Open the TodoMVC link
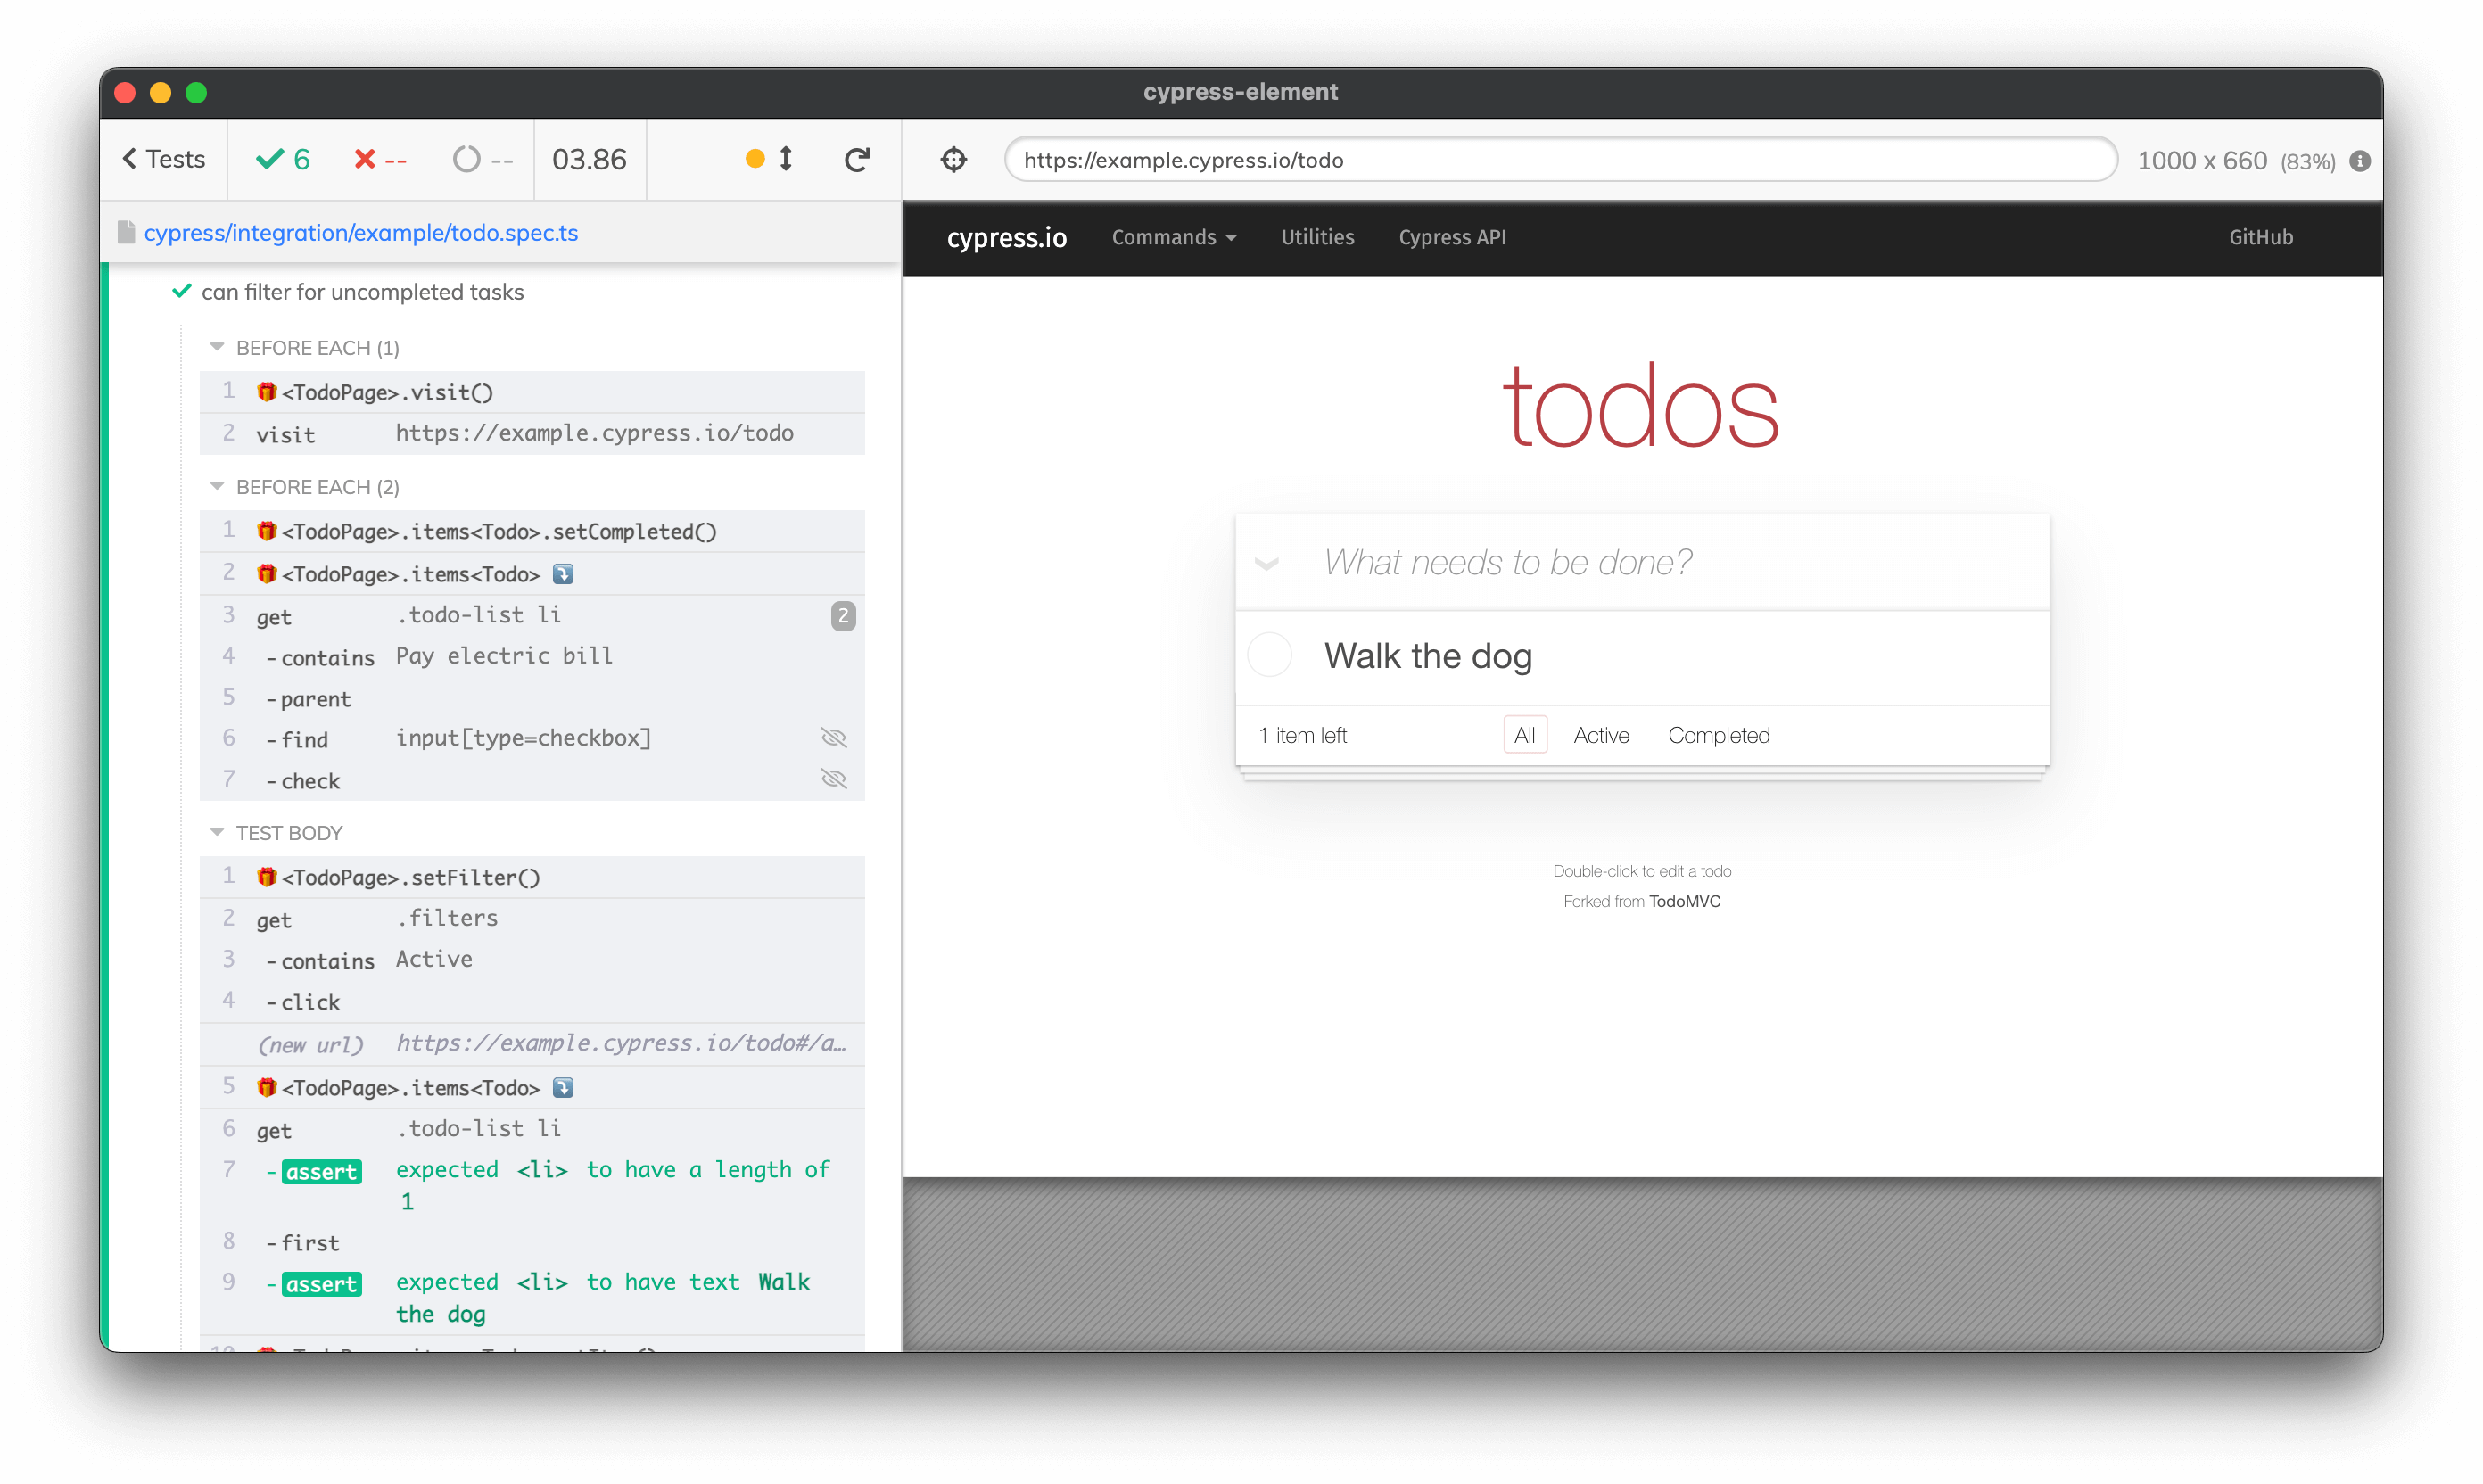Screen dimensions: 2483x1484 click(x=1686, y=901)
